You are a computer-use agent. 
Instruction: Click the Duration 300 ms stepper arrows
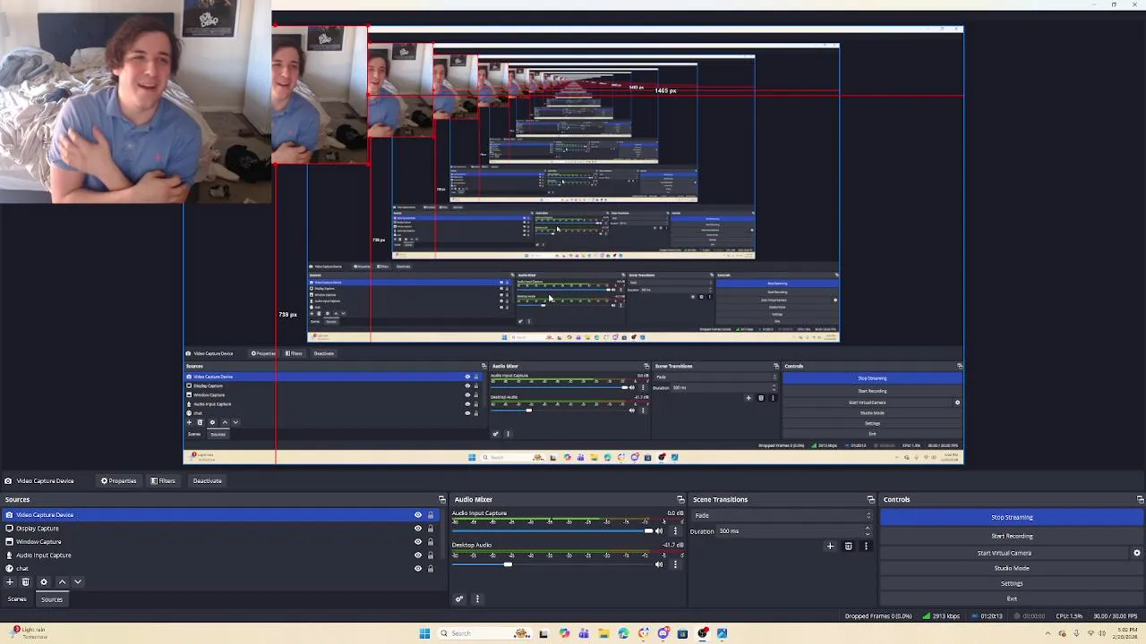pos(868,531)
